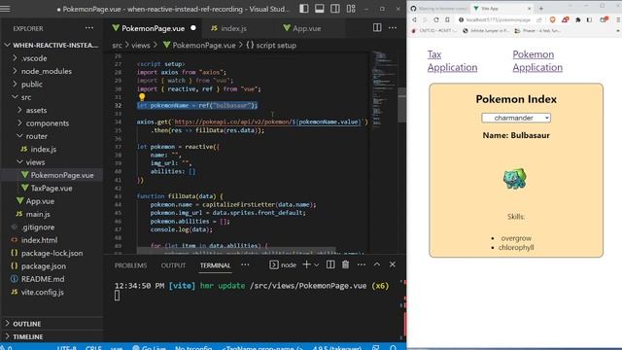Toggle secondary side bar layout icon
Viewport: 622px width, 350px height.
335,9
